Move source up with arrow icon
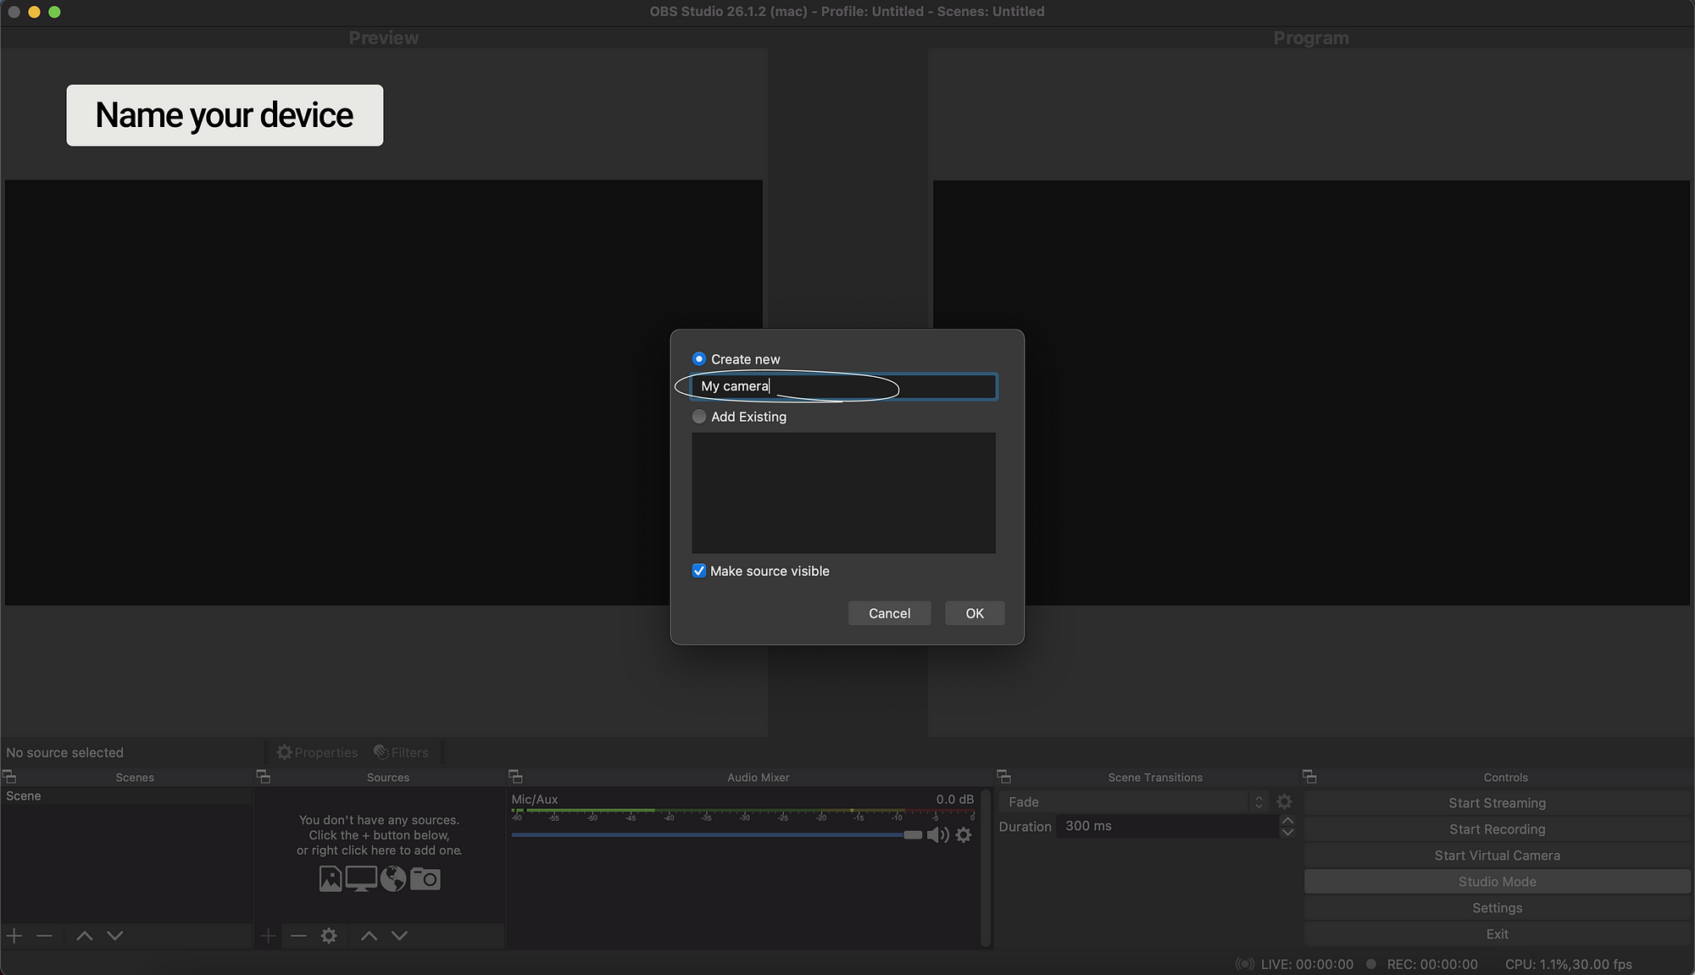1695x975 pixels. (369, 935)
